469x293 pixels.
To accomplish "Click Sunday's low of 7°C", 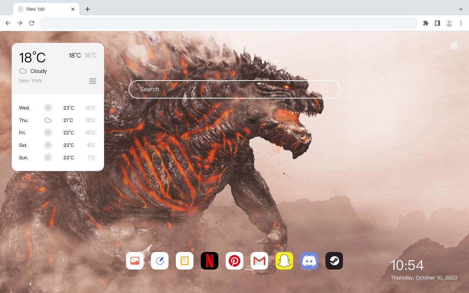I will (91, 157).
